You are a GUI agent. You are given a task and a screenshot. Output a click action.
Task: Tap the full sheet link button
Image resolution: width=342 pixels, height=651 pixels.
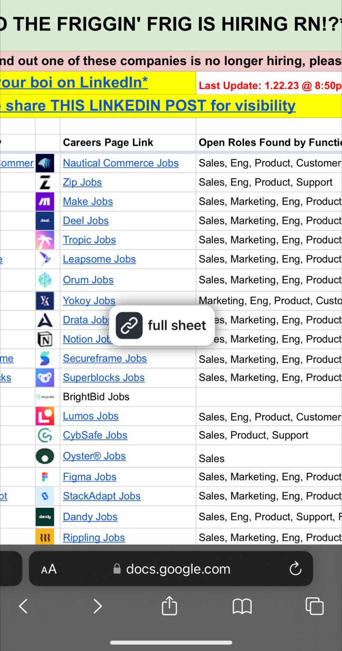[x=162, y=325]
